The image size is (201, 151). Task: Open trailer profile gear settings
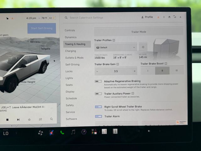pyautogui.click(x=143, y=47)
